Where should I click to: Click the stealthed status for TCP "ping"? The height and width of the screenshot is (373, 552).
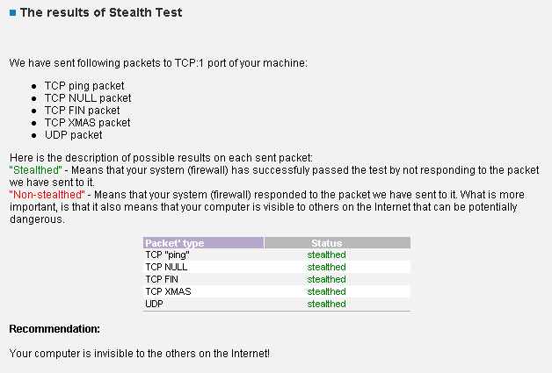pos(326,255)
